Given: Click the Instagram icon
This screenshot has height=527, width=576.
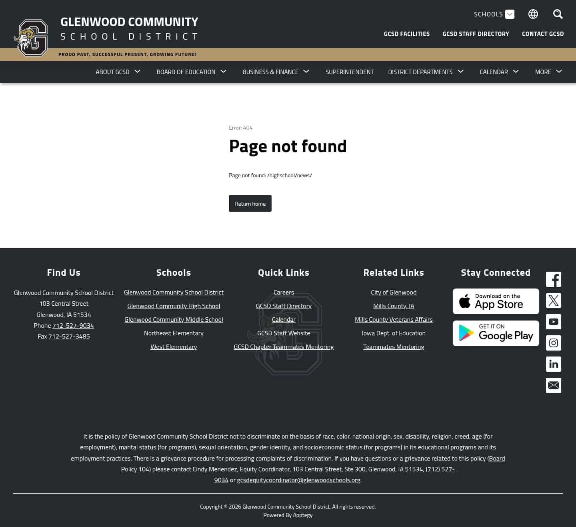Looking at the screenshot, I should coord(553,343).
